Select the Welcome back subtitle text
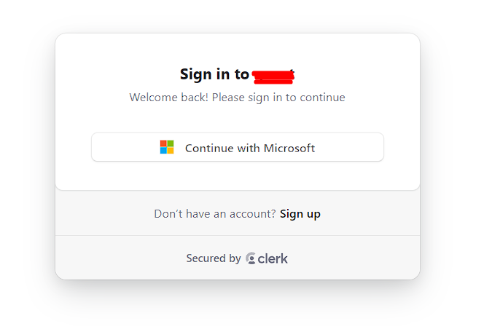The width and height of the screenshot is (492, 329). (x=237, y=97)
